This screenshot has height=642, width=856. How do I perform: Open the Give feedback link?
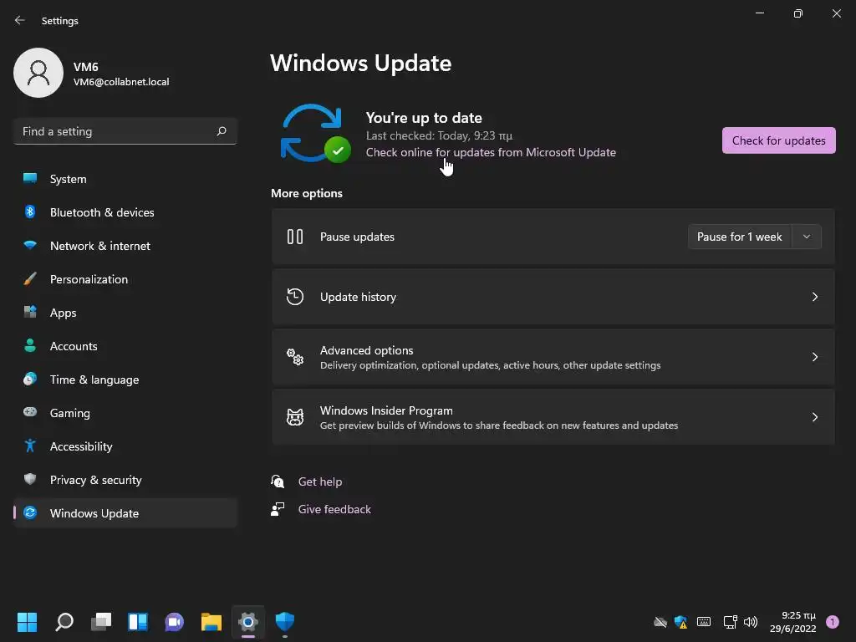tap(334, 509)
